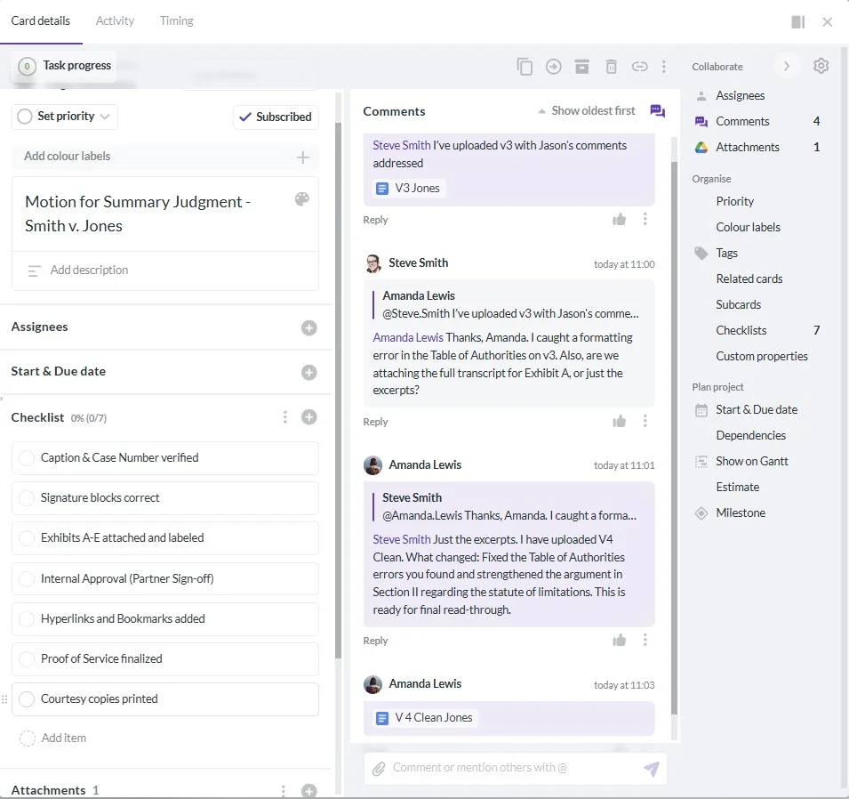This screenshot has width=849, height=799.
Task: Unsubscribe by clicking Subscribed toggle
Action: [x=276, y=117]
